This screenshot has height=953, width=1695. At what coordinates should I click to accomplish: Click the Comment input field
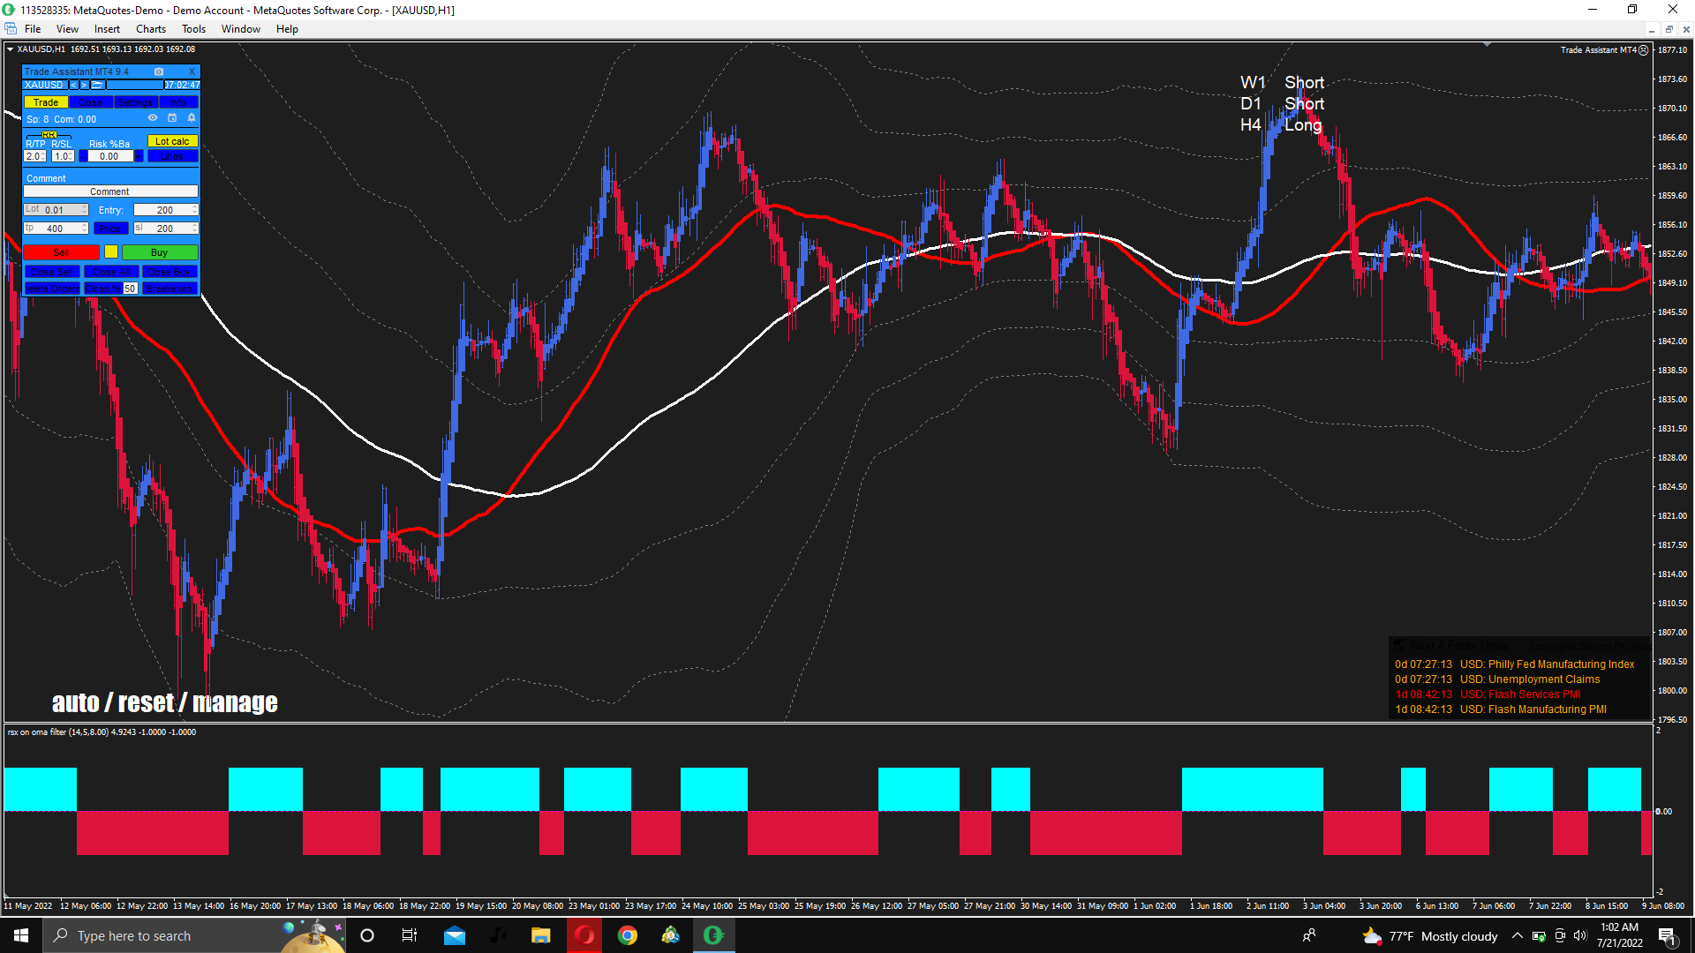(x=110, y=191)
